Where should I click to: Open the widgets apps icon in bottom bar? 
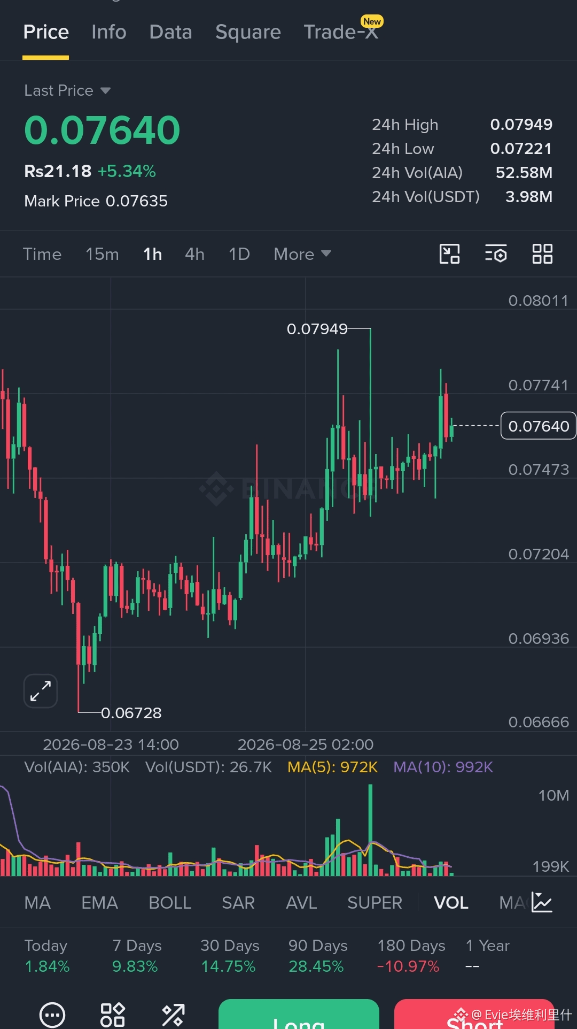click(x=113, y=1015)
